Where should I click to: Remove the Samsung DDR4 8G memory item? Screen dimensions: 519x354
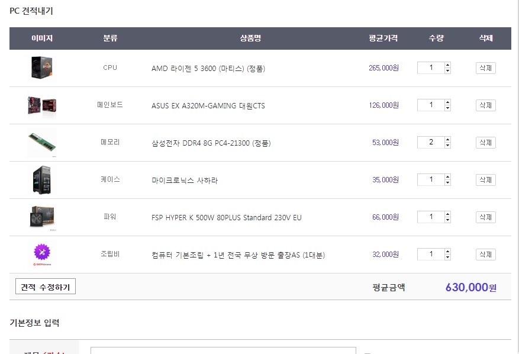point(485,143)
